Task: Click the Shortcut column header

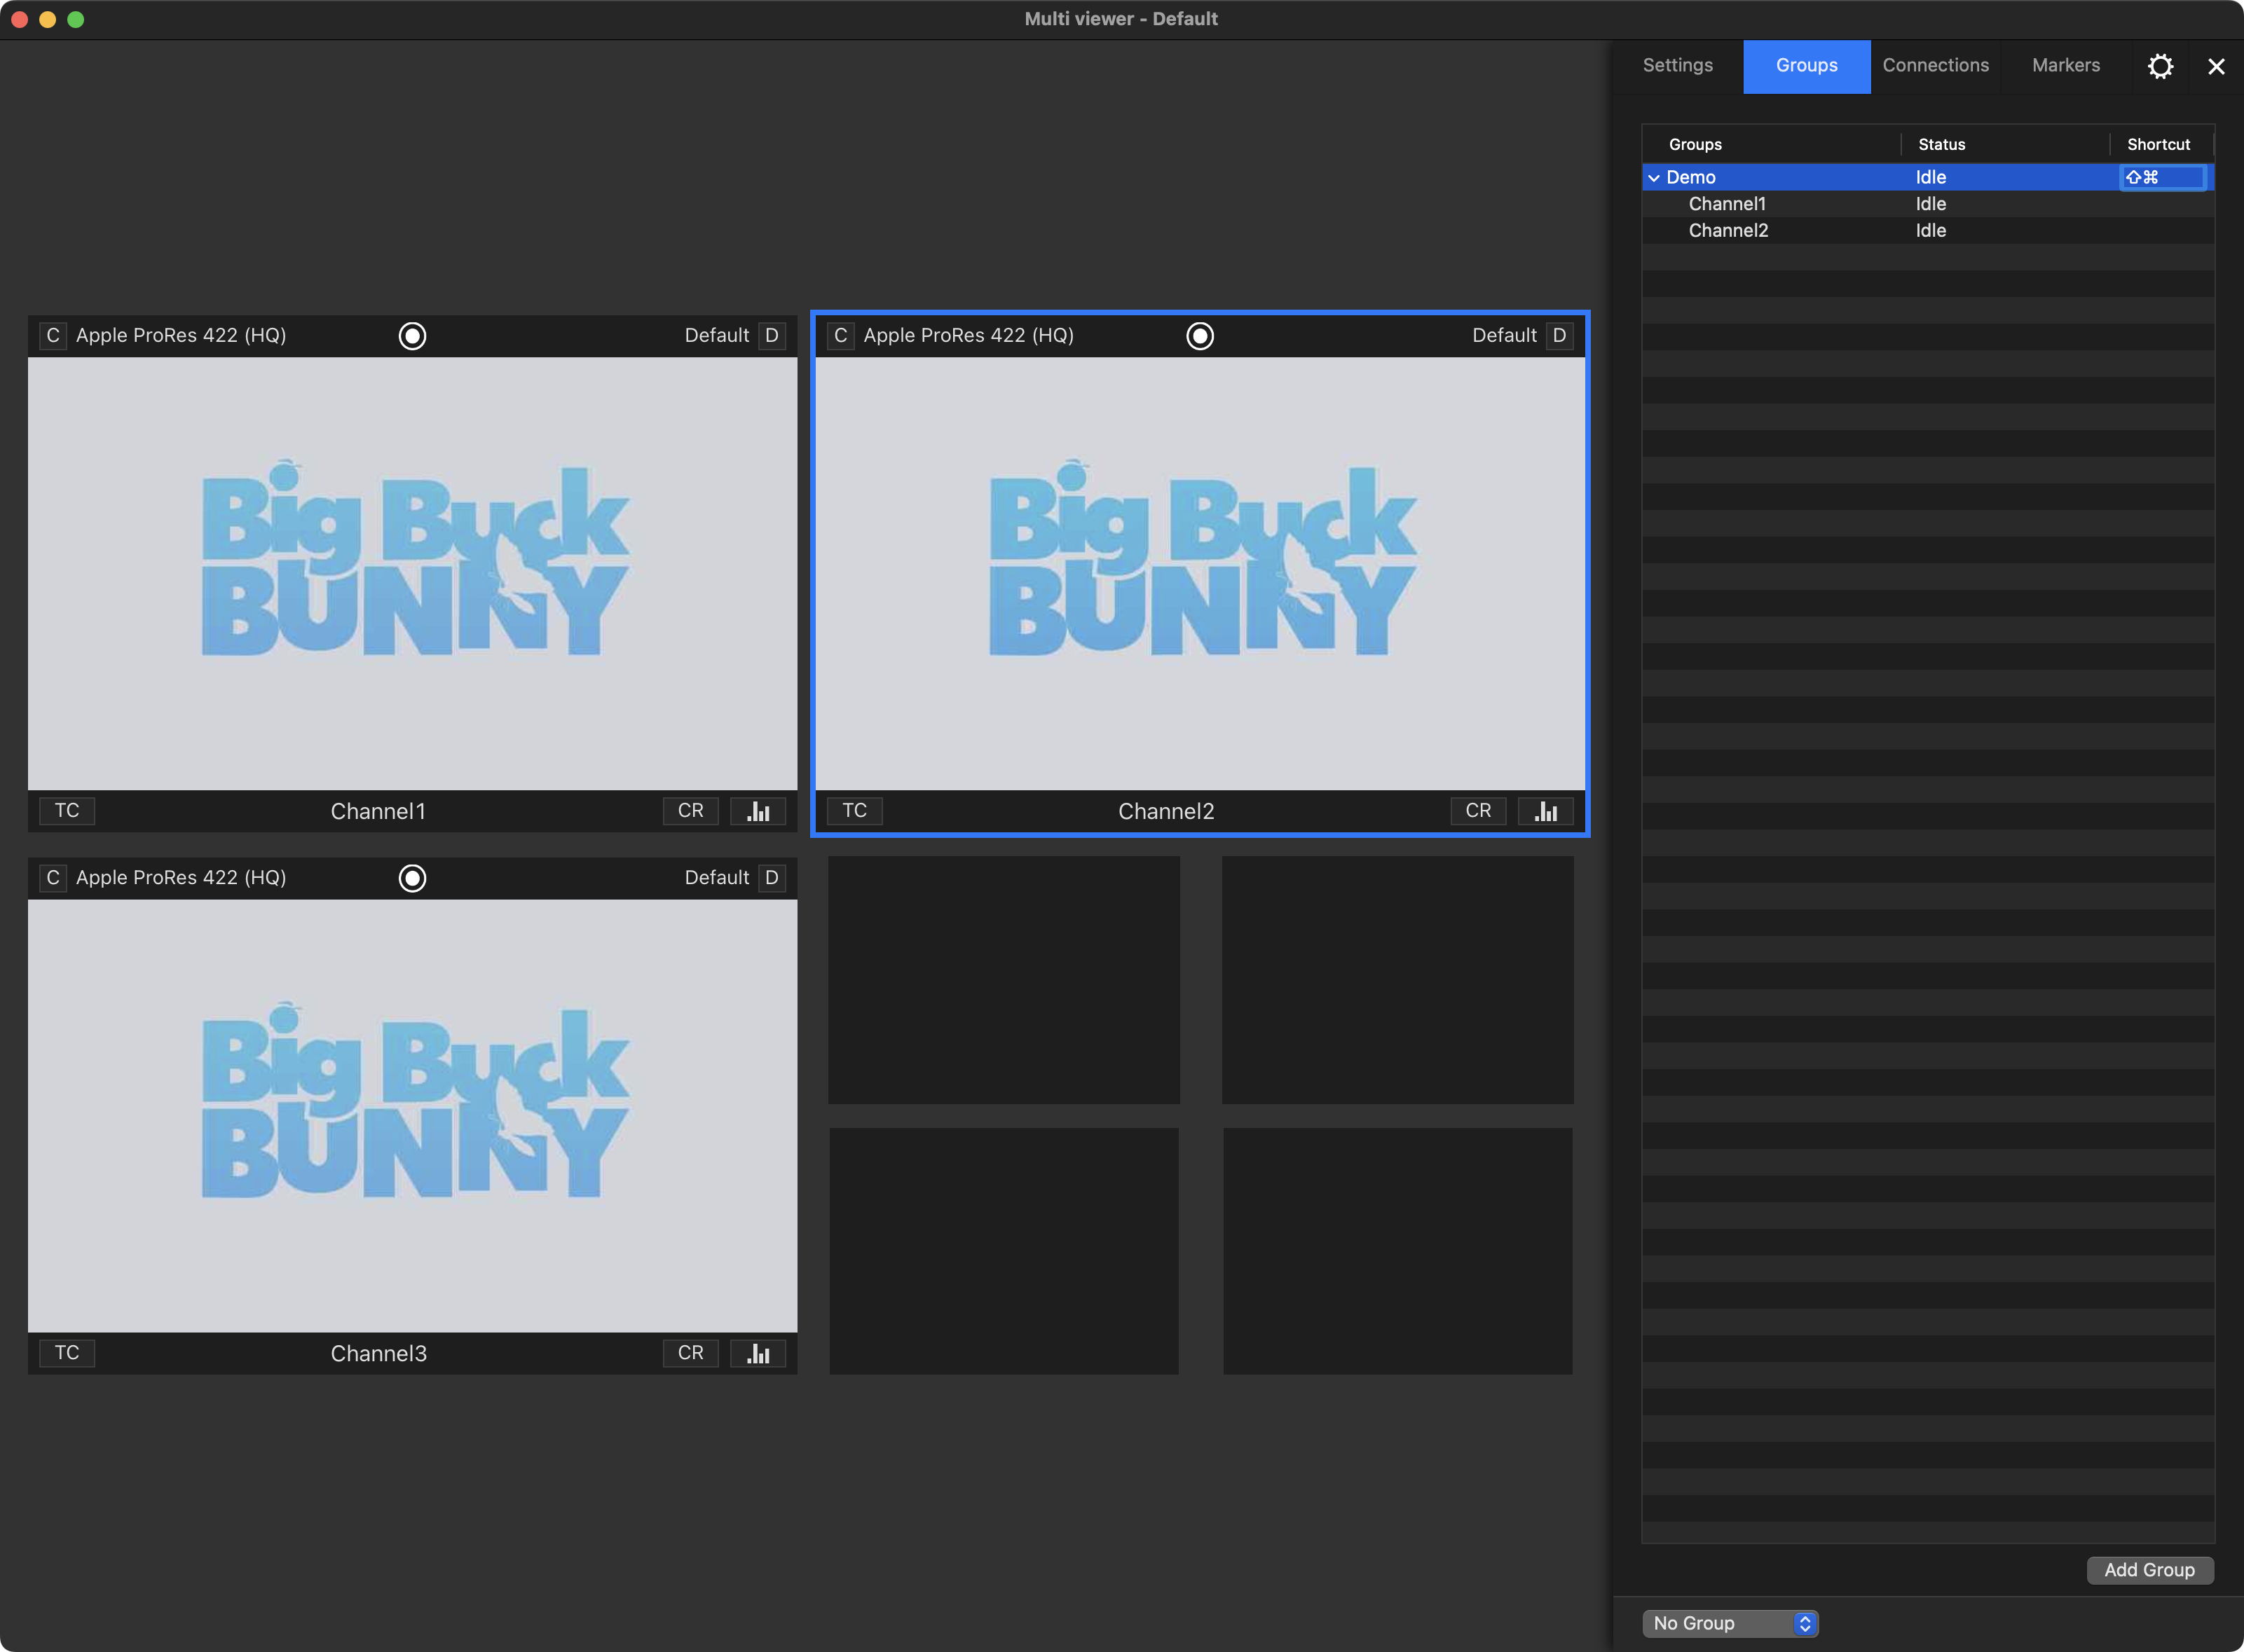Action: pos(2158,145)
